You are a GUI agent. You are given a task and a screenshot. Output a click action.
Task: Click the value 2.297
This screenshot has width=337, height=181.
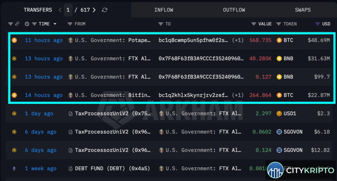pyautogui.click(x=264, y=114)
